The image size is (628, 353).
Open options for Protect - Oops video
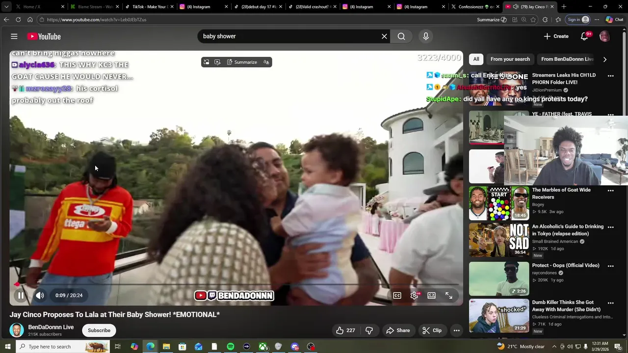[x=611, y=266]
